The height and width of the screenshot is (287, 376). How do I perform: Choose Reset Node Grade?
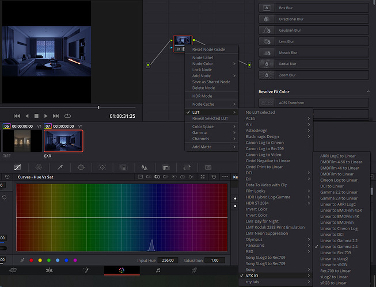coord(209,49)
